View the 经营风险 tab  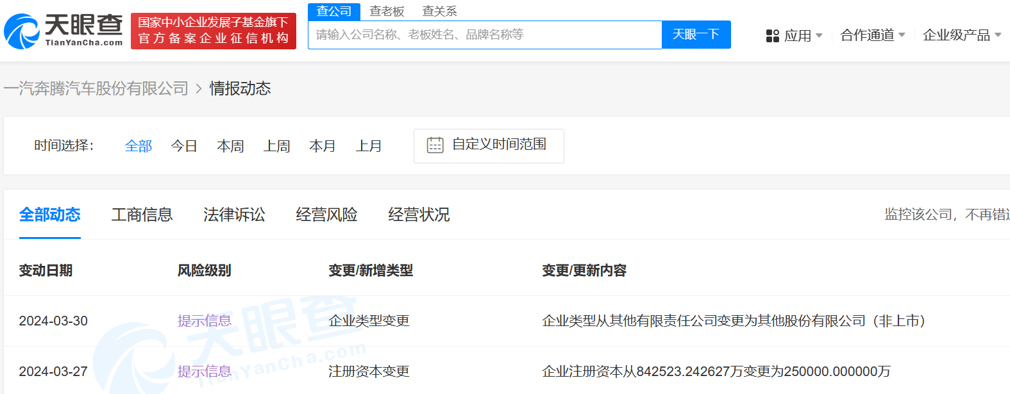point(326,215)
